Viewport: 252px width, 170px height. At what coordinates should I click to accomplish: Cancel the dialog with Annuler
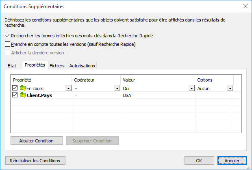(232, 161)
